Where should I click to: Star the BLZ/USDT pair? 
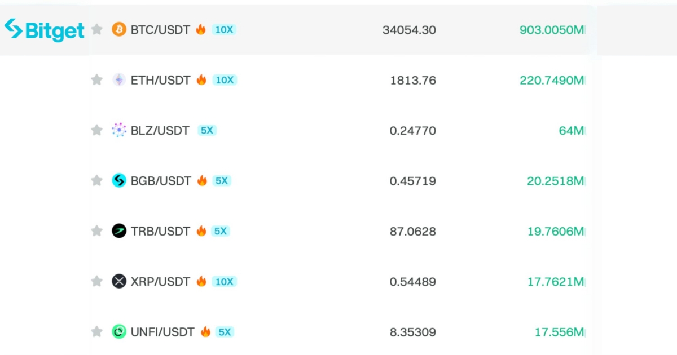coord(97,130)
